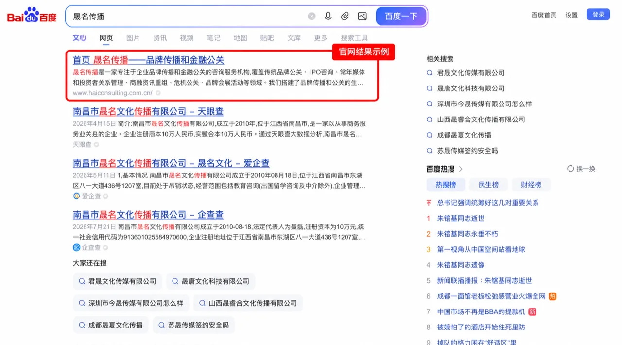Click the 深圳市今晟传媒有限公司怎么样 chip
Screen dimensions: 622x345
[131, 303]
